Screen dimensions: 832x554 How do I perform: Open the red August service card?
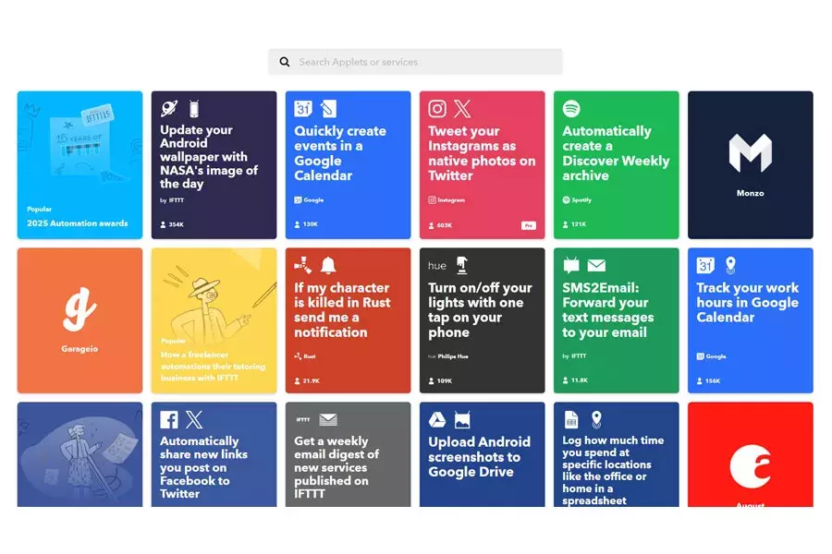[751, 454]
